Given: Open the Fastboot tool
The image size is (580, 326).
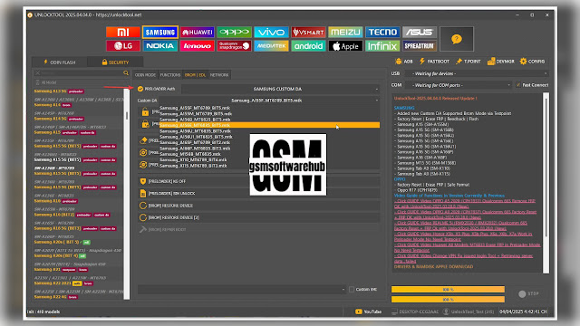Looking at the screenshot, I should pos(434,62).
